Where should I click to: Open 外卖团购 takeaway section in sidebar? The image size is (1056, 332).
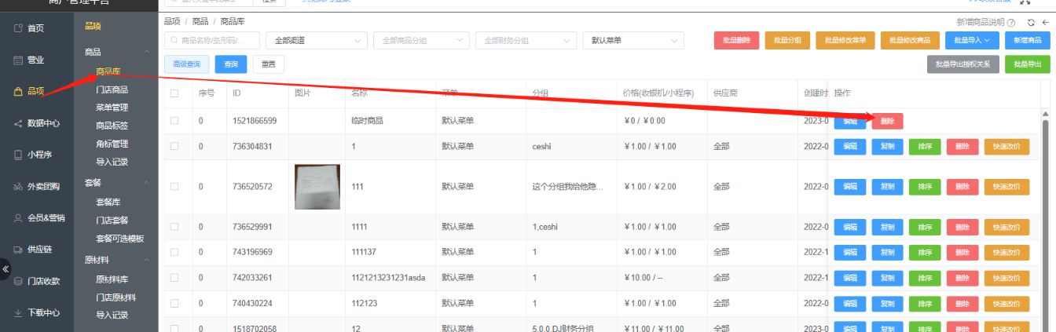[x=36, y=187]
